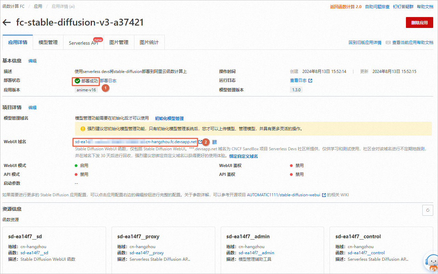This screenshot has height=274, width=438.
Task: Click 初始化模型管理 link
Action: point(169,119)
